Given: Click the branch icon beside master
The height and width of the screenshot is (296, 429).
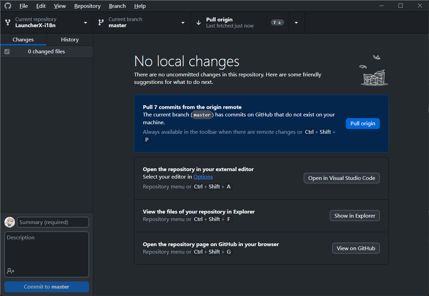Looking at the screenshot, I should click(101, 22).
